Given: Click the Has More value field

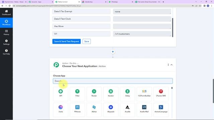Looking at the screenshot, I should pos(142,26).
